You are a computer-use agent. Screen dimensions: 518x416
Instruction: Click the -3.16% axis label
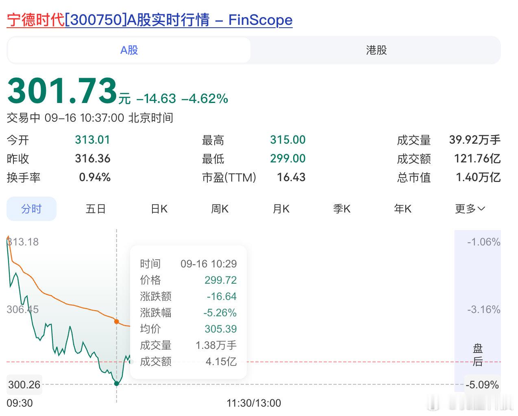tap(483, 309)
